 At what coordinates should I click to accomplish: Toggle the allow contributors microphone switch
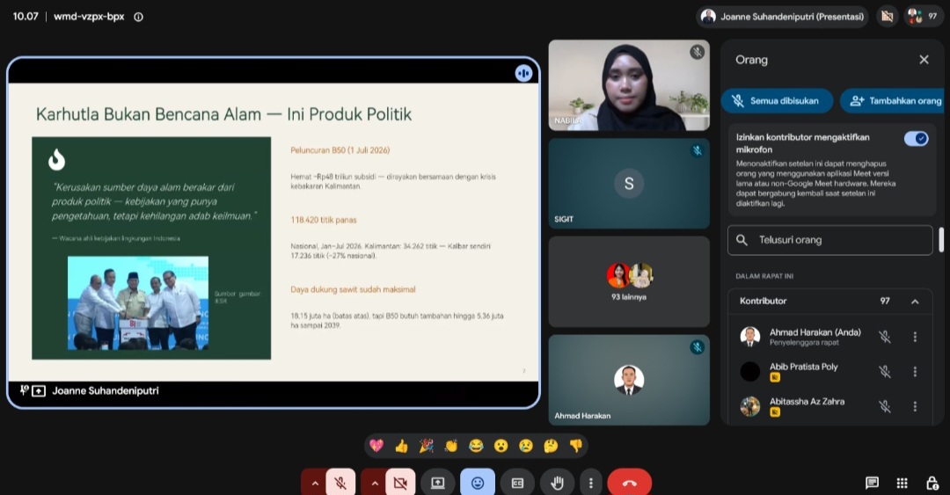coord(916,139)
